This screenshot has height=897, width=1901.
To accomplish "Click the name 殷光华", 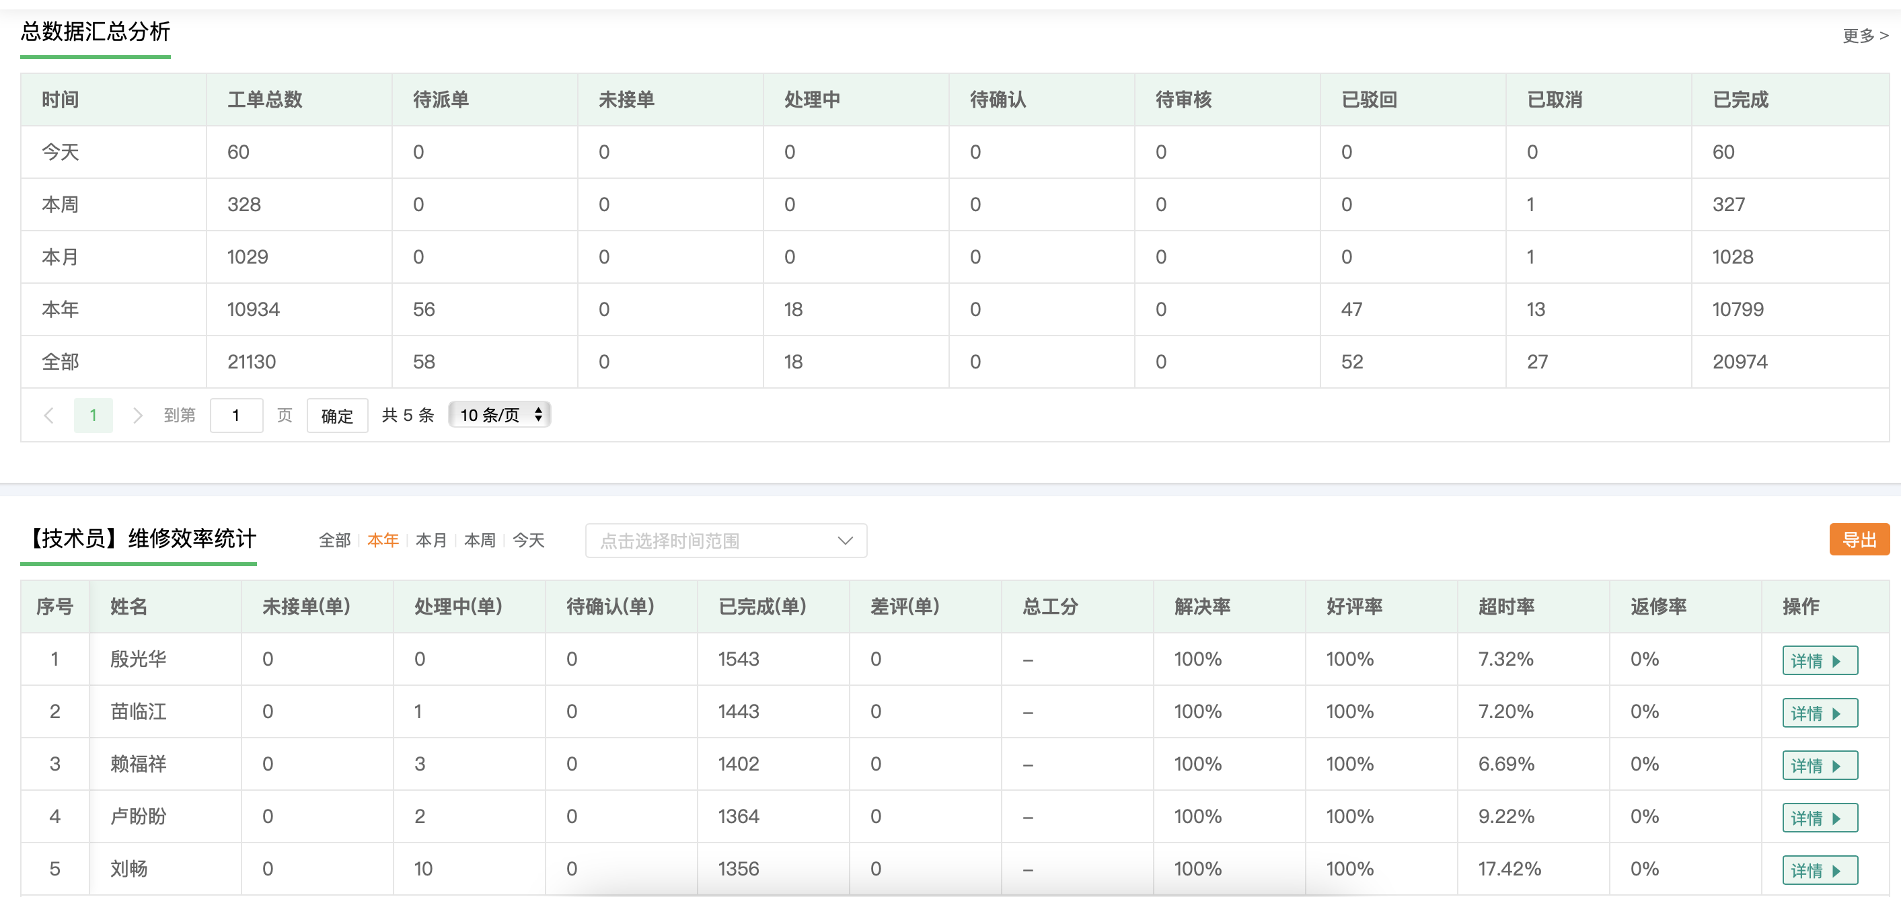I will 139,659.
